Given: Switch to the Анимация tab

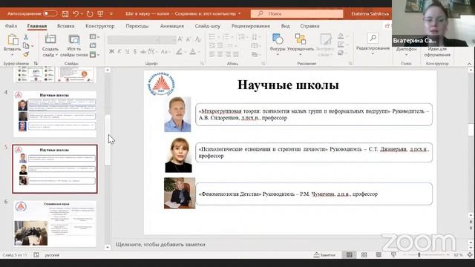Looking at the screenshot, I should tap(171, 26).
